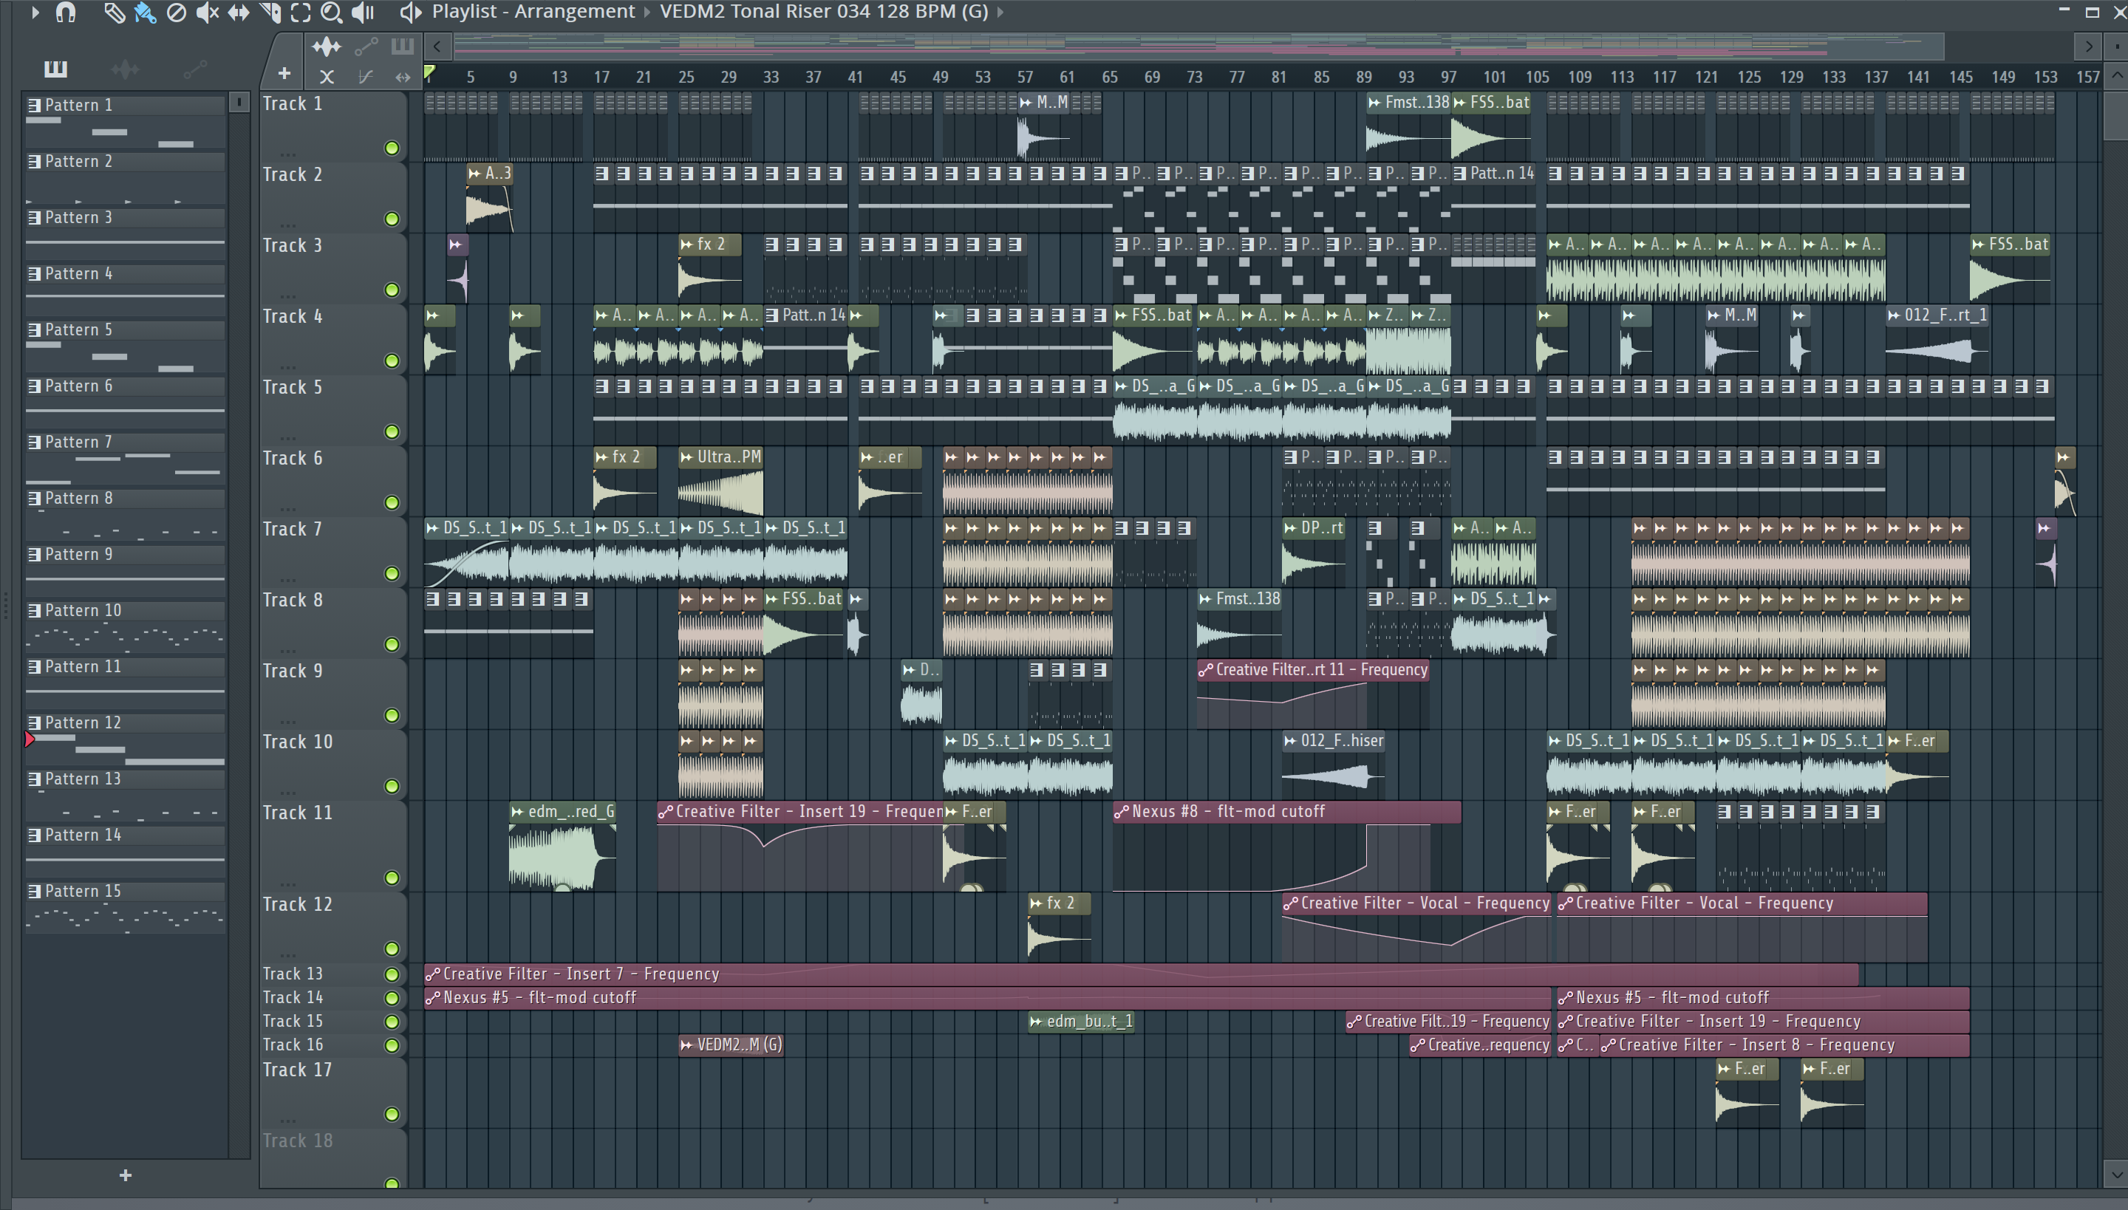Select the Mute tool
Viewport: 2128px width, 1210px height.
pyautogui.click(x=207, y=13)
